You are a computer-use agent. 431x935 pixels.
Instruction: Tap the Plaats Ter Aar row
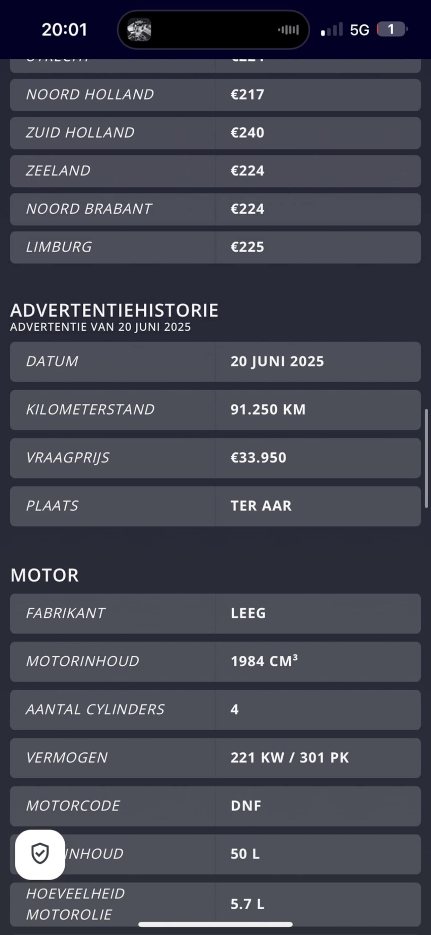(215, 506)
